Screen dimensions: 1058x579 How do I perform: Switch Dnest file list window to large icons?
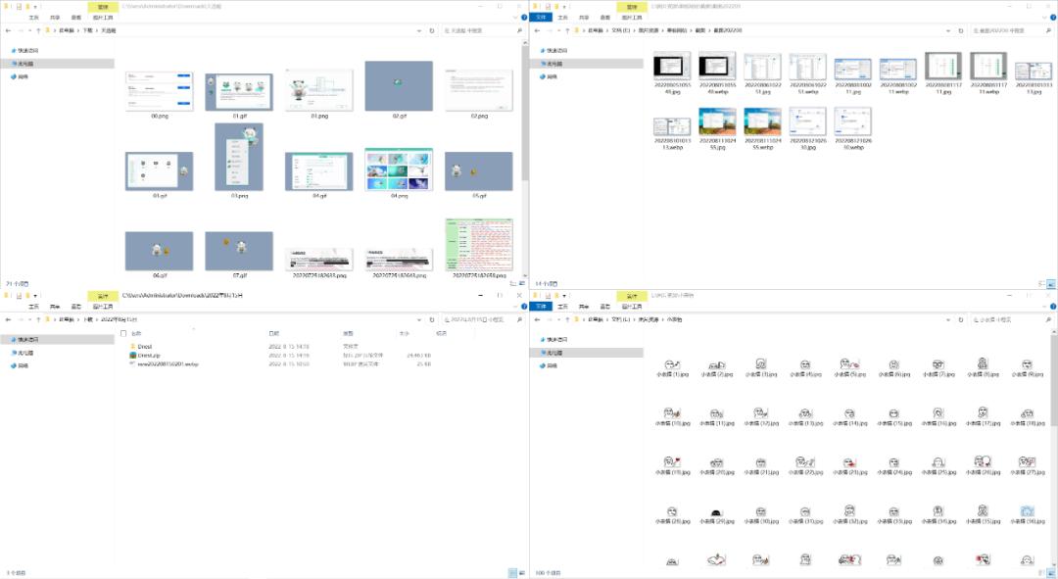coord(521,573)
